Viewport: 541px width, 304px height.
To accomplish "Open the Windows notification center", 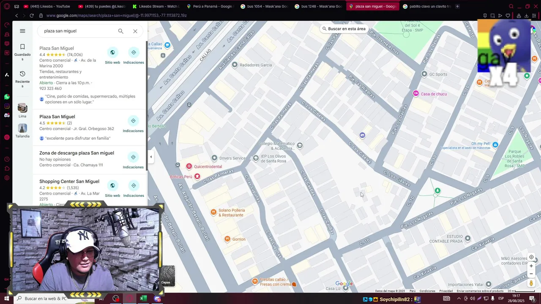I will pos(532,299).
